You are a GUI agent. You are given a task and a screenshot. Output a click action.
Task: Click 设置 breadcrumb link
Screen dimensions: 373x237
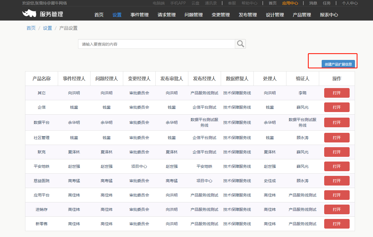pos(47,28)
